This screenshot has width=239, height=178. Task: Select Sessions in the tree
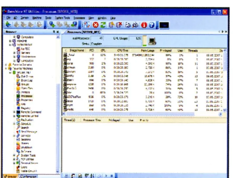[x=26, y=139]
